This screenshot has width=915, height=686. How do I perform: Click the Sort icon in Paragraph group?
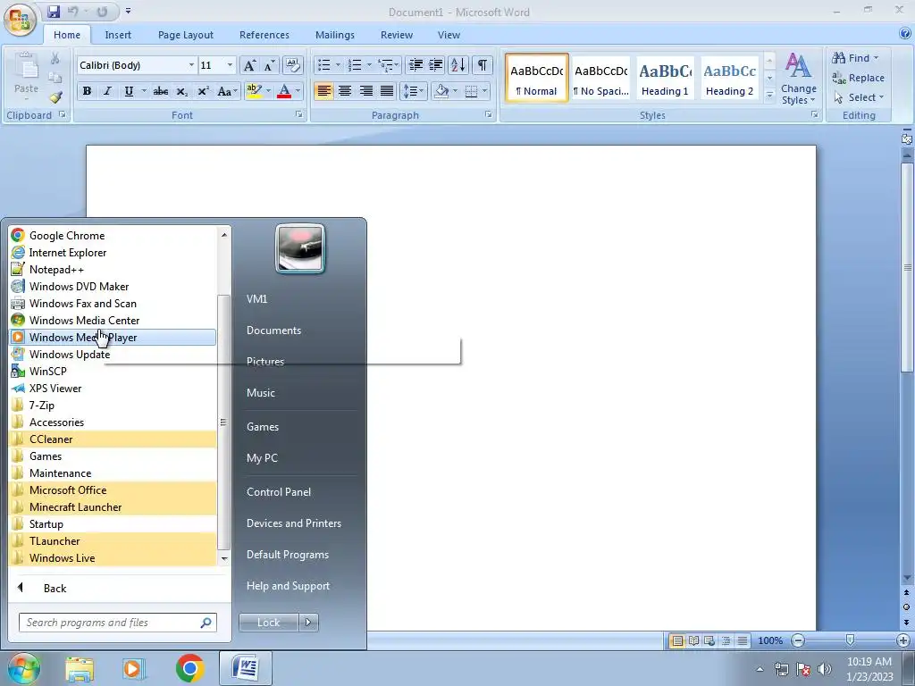point(458,64)
